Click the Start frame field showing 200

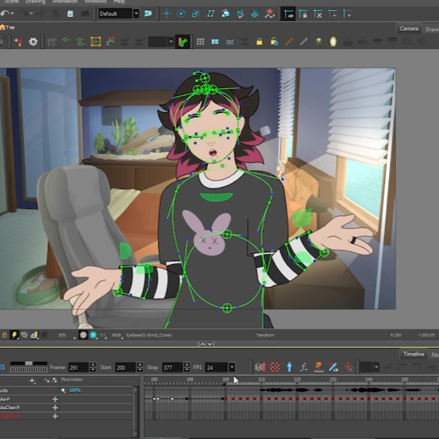125,367
